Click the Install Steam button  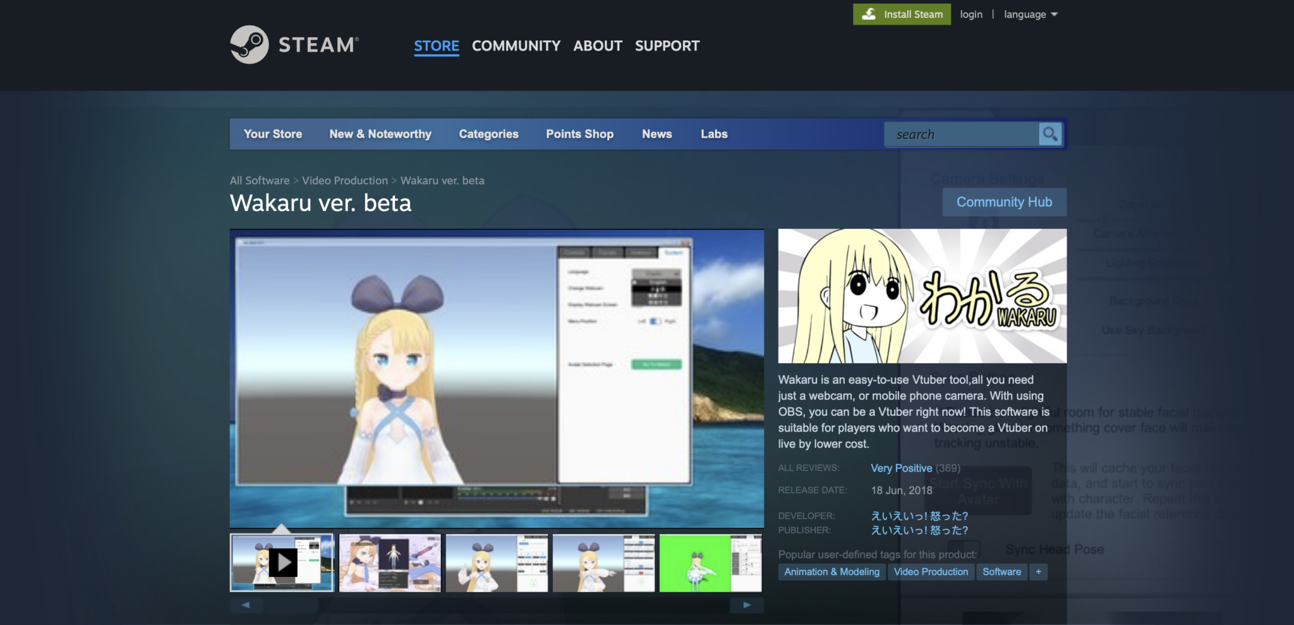pyautogui.click(x=902, y=14)
